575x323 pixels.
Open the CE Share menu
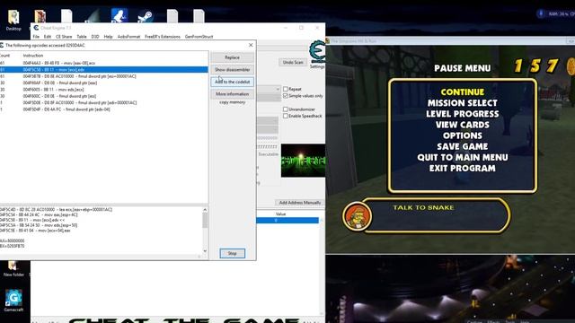pos(64,37)
